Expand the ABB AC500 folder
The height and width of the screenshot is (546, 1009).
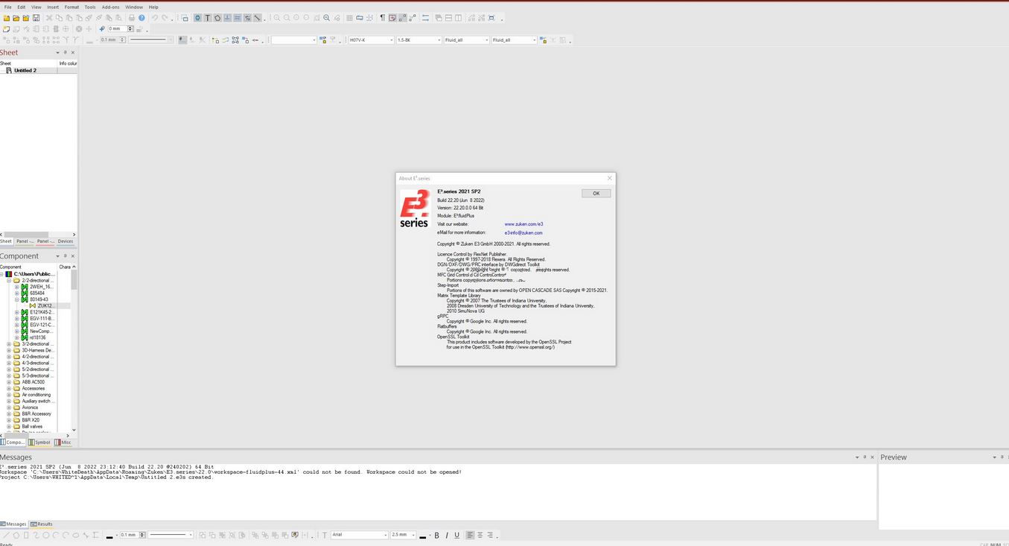(9, 381)
